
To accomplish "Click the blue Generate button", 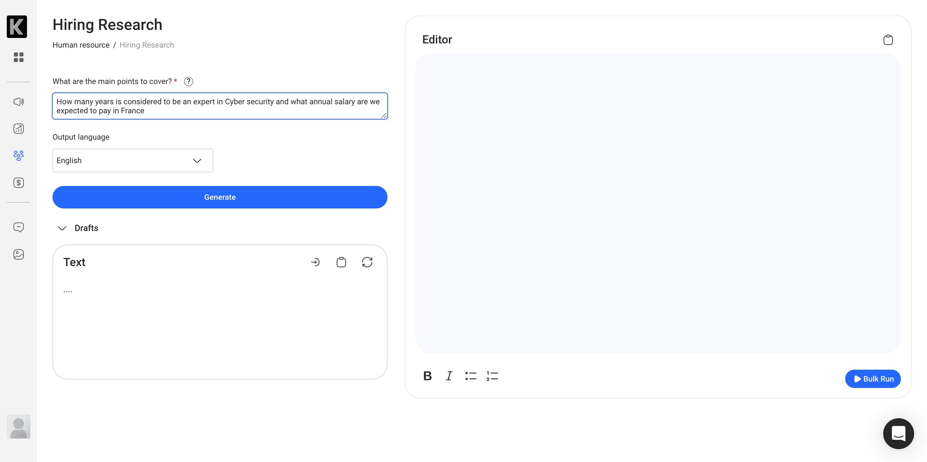I will (220, 197).
